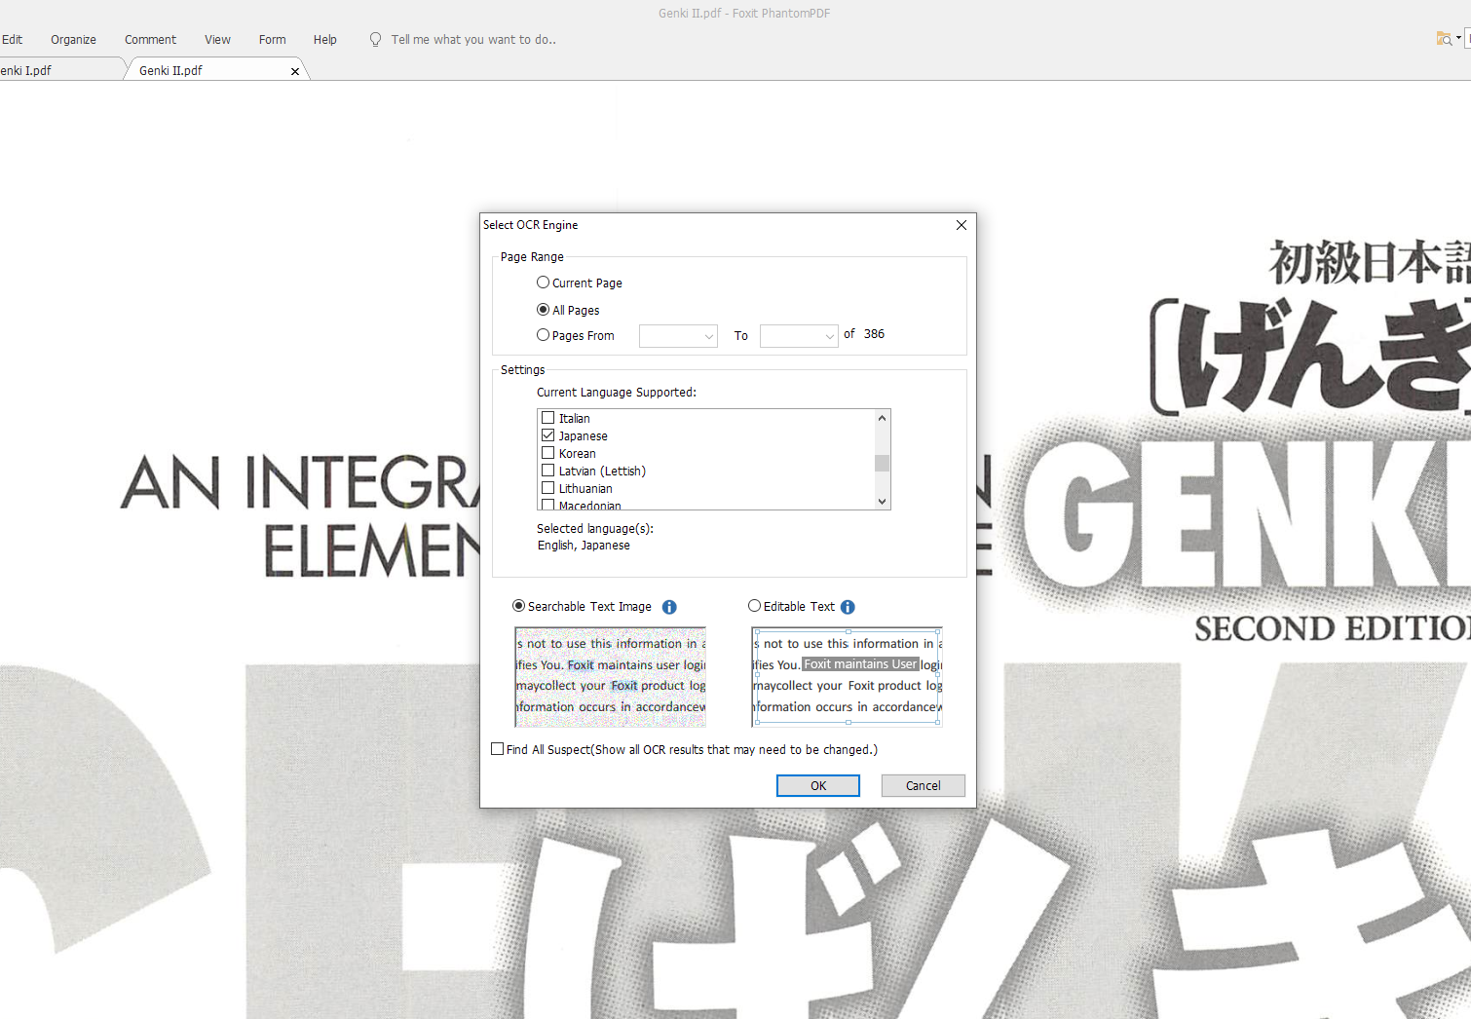Open the Comment menu
Screen dimensions: 1471x1019
150,40
